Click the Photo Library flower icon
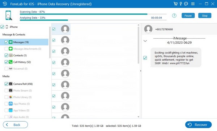 (x=10, y=97)
